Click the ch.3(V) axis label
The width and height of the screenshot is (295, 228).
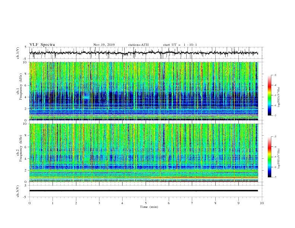coord(18,191)
